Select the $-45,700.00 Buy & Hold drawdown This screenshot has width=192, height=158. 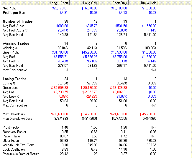click(x=148, y=114)
